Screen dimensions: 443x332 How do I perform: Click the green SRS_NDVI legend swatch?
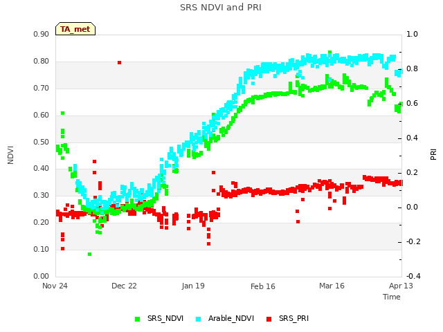(x=138, y=320)
